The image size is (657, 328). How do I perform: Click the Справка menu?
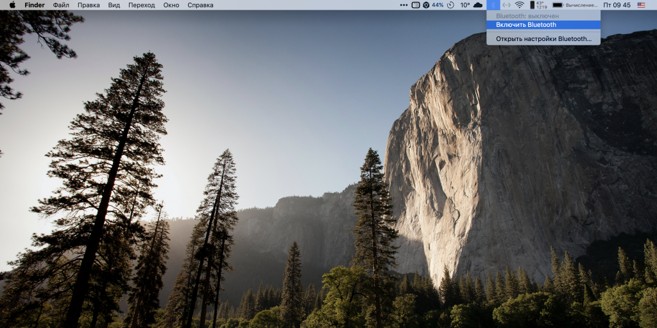tap(200, 5)
